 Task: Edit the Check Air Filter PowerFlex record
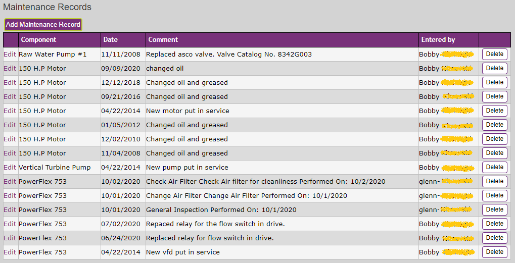click(10, 181)
